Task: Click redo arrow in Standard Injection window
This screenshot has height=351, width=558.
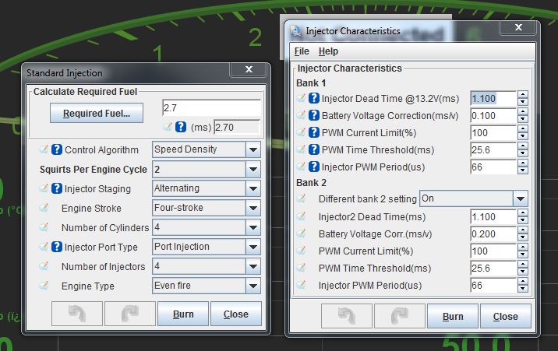Action: pyautogui.click(x=130, y=314)
